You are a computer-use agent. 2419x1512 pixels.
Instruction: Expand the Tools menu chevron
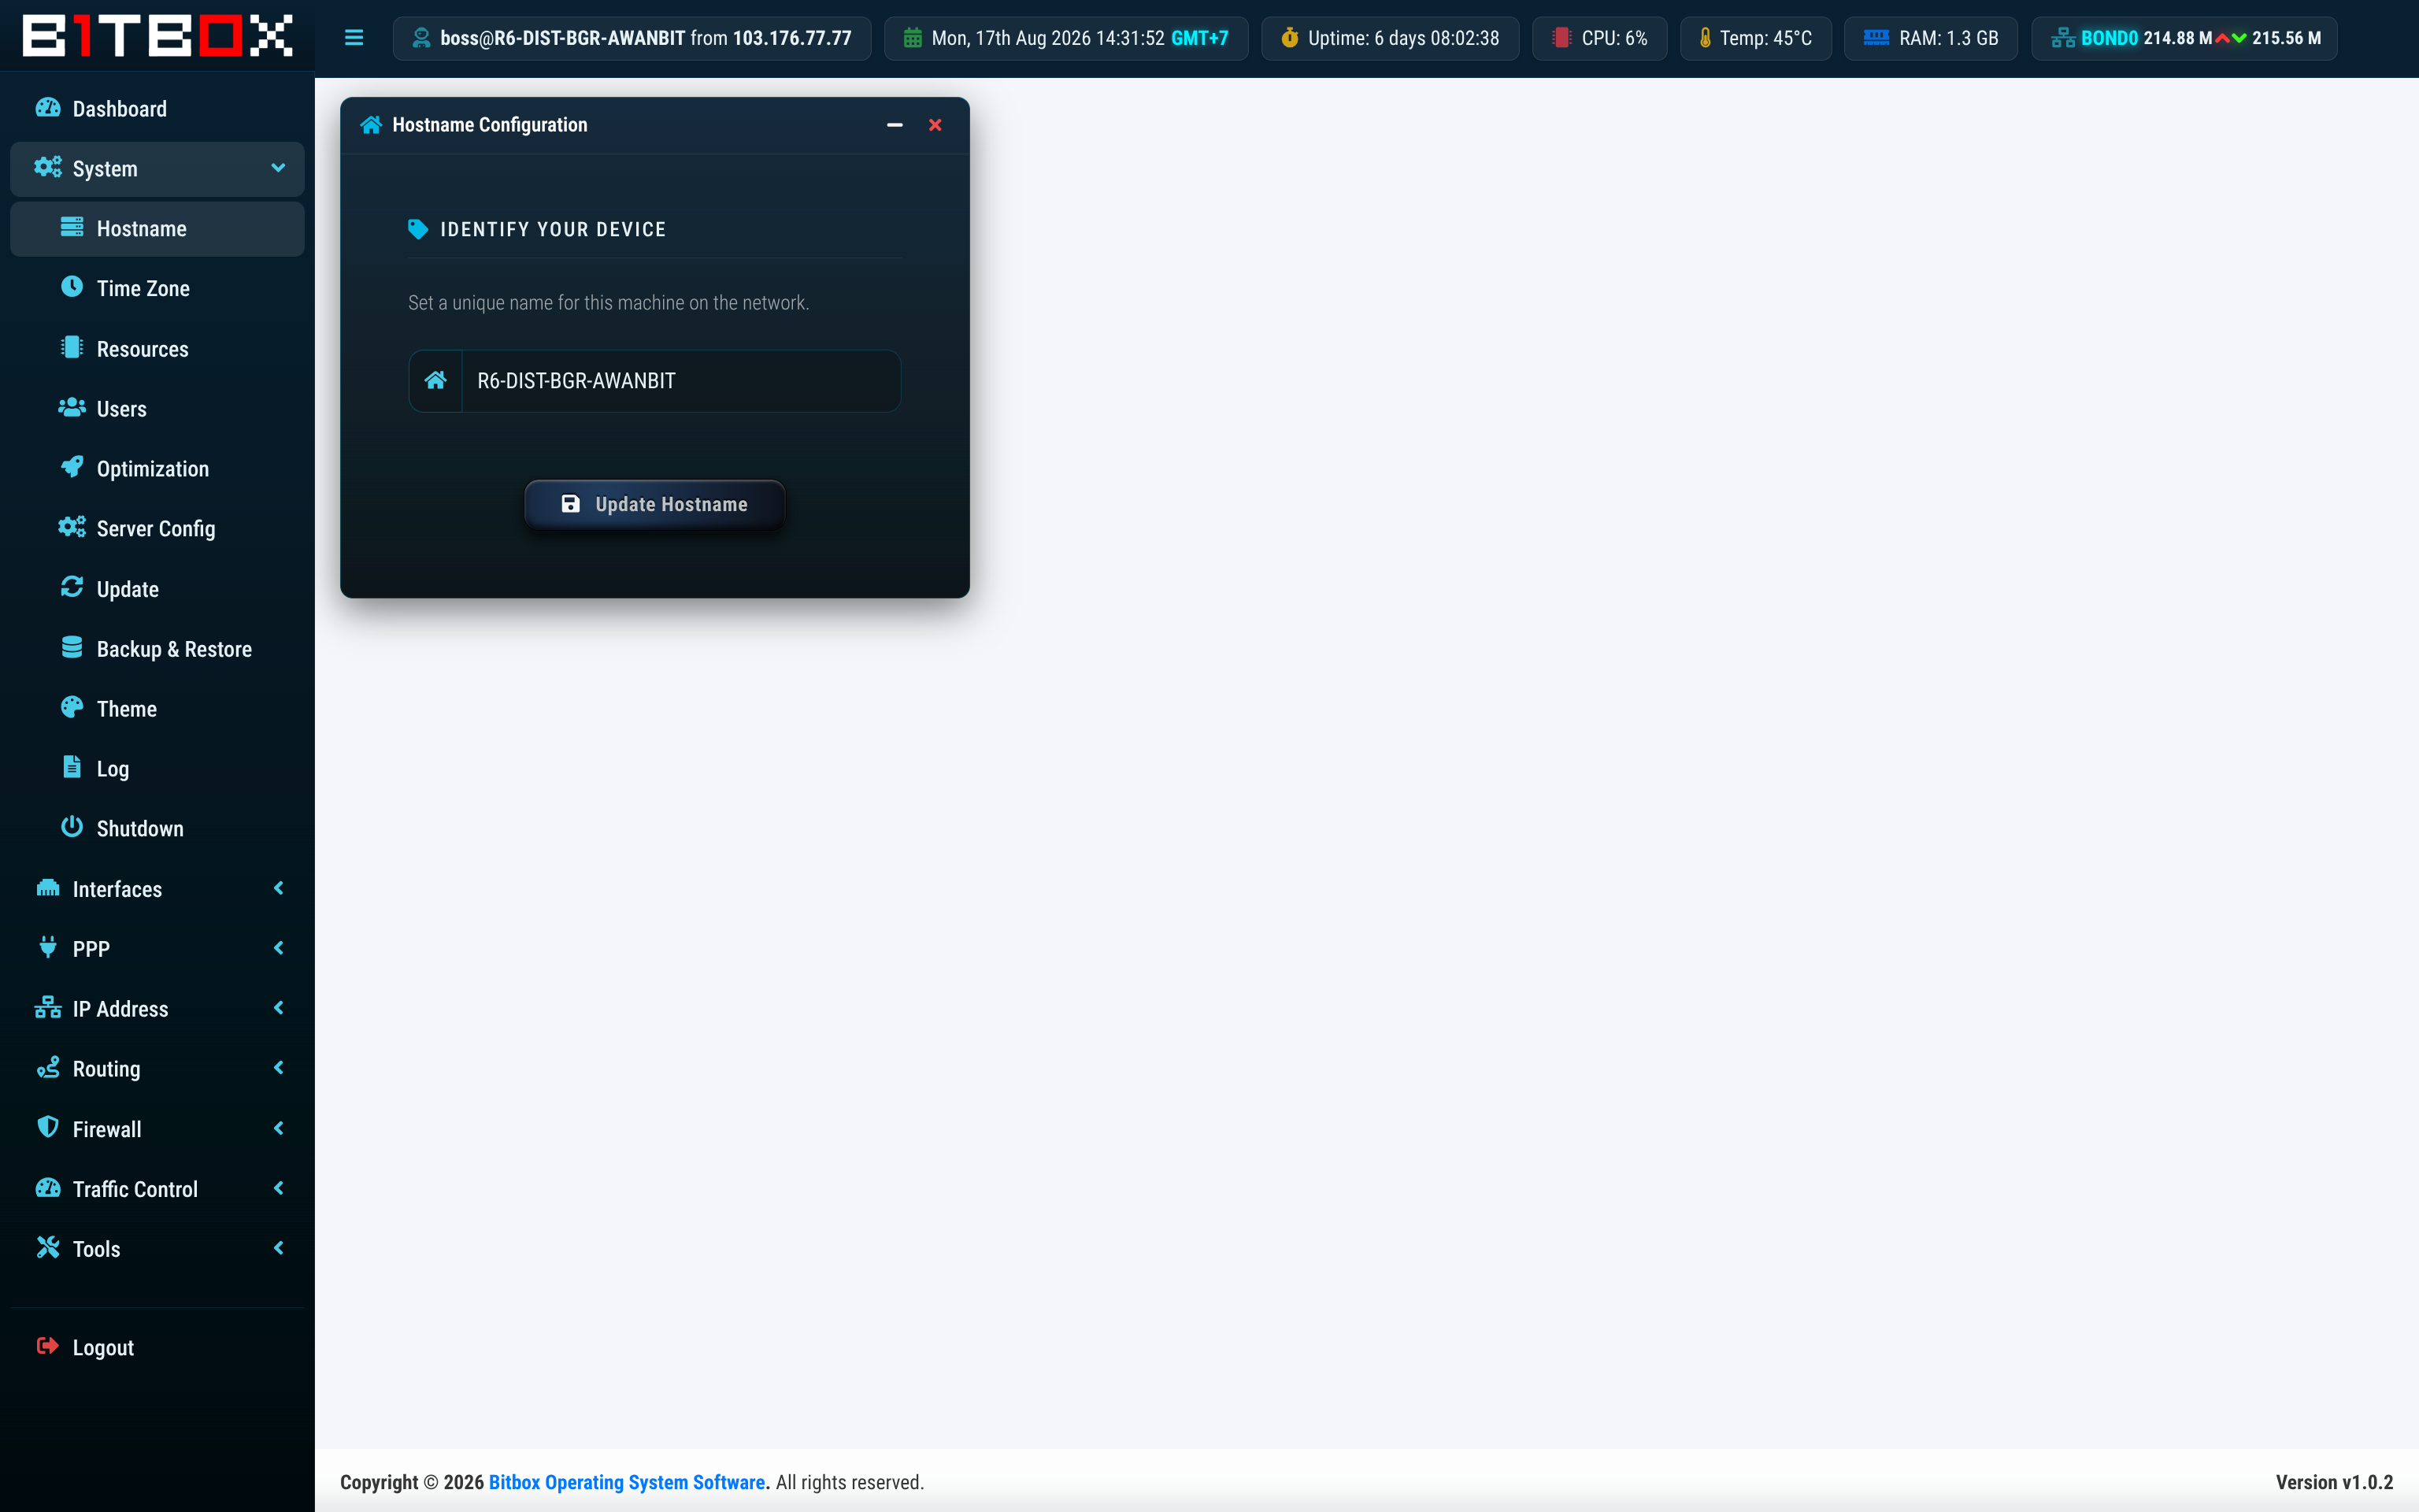tap(278, 1248)
